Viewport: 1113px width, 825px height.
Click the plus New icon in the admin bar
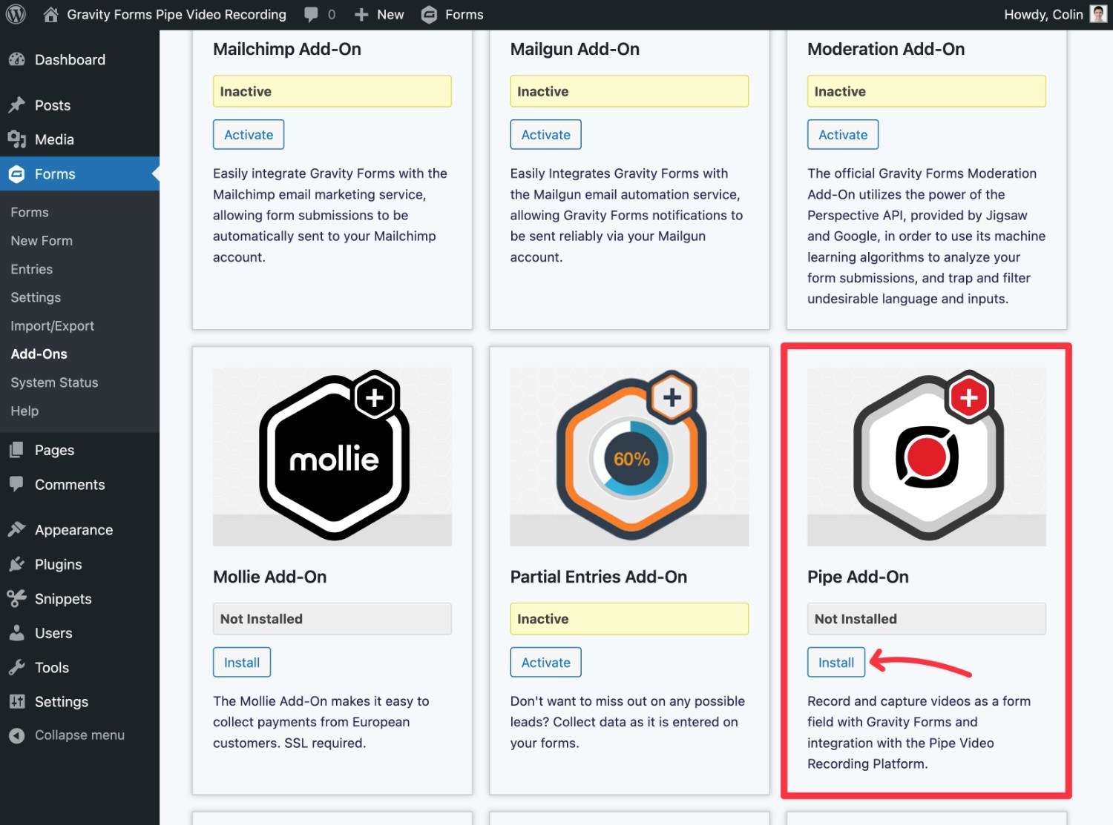(x=361, y=14)
